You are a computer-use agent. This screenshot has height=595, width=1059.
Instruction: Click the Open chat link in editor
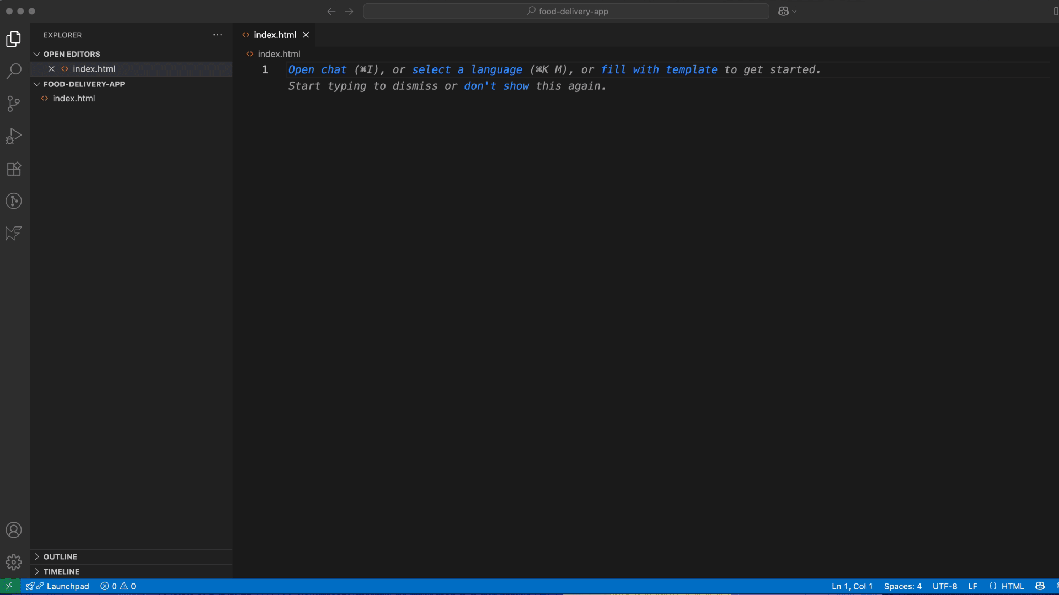(x=317, y=69)
